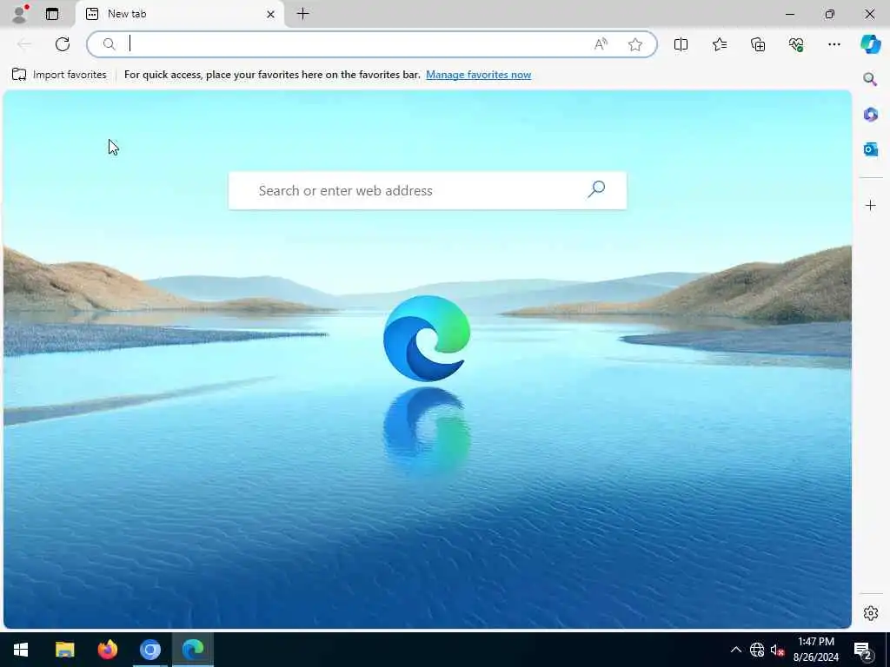This screenshot has height=667, width=890.
Task: Select the New tab tab
Action: pos(179,14)
